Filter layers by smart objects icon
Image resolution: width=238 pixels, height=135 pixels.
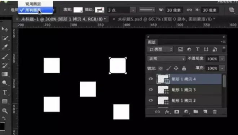[215, 49]
